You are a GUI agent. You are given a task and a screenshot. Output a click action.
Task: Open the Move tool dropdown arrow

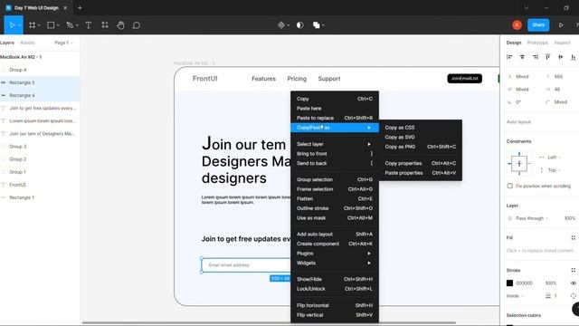[x=19, y=25]
